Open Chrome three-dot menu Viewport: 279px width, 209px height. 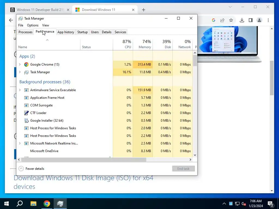click(x=268, y=20)
